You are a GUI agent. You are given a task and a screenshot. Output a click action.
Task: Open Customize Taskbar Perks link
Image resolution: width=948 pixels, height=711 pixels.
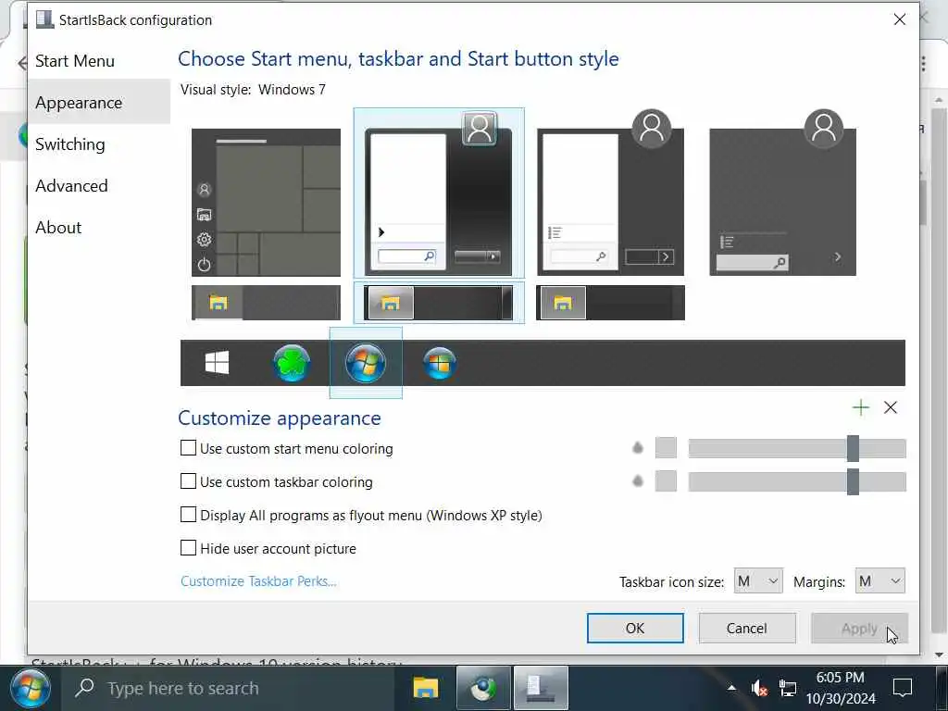point(259,581)
